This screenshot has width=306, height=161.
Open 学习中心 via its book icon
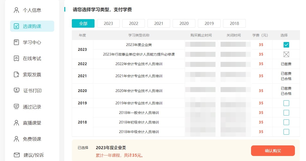16,42
